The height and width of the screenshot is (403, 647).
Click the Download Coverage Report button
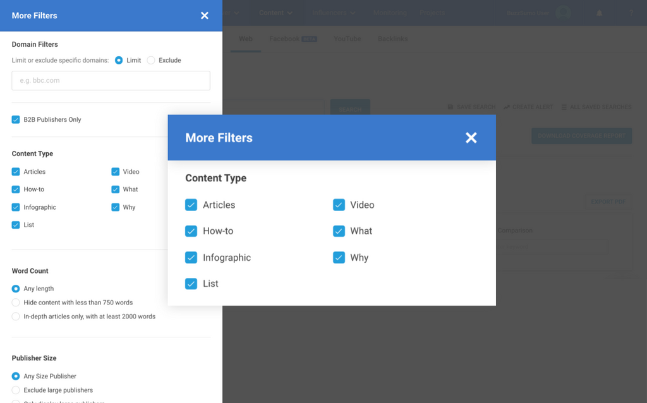(x=581, y=136)
